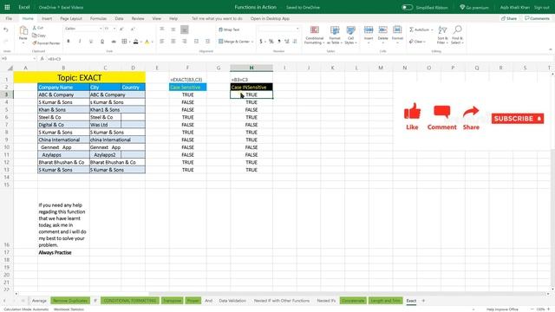Image resolution: width=555 pixels, height=312 pixels.
Task: Apply the currency dollar format
Action: click(x=261, y=42)
